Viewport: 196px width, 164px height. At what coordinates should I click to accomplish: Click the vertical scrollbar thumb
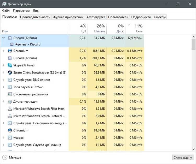[x=193, y=44]
